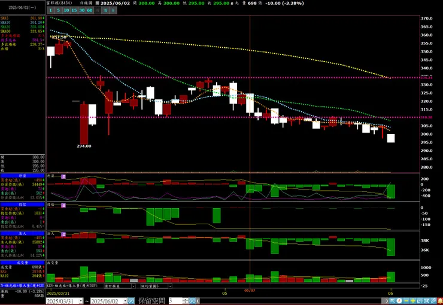Click the 外資持股比例 13.65% row

click(22, 198)
